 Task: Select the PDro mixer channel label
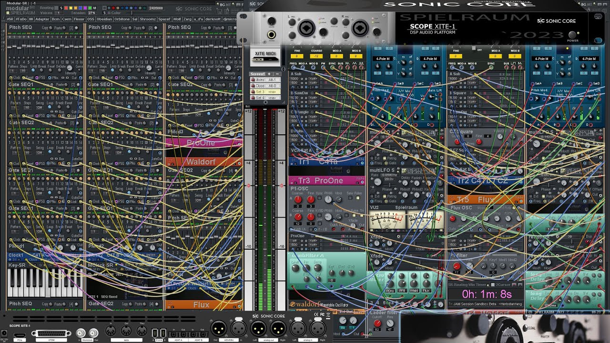coord(390,290)
